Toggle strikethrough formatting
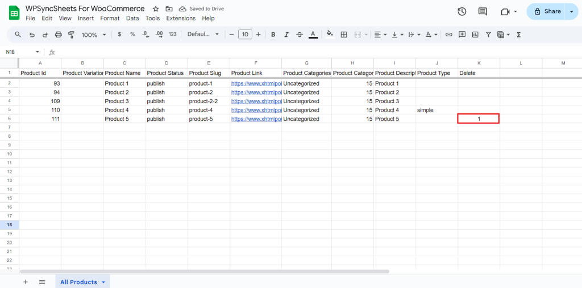Viewport: 582px width, 288px height. (x=300, y=35)
